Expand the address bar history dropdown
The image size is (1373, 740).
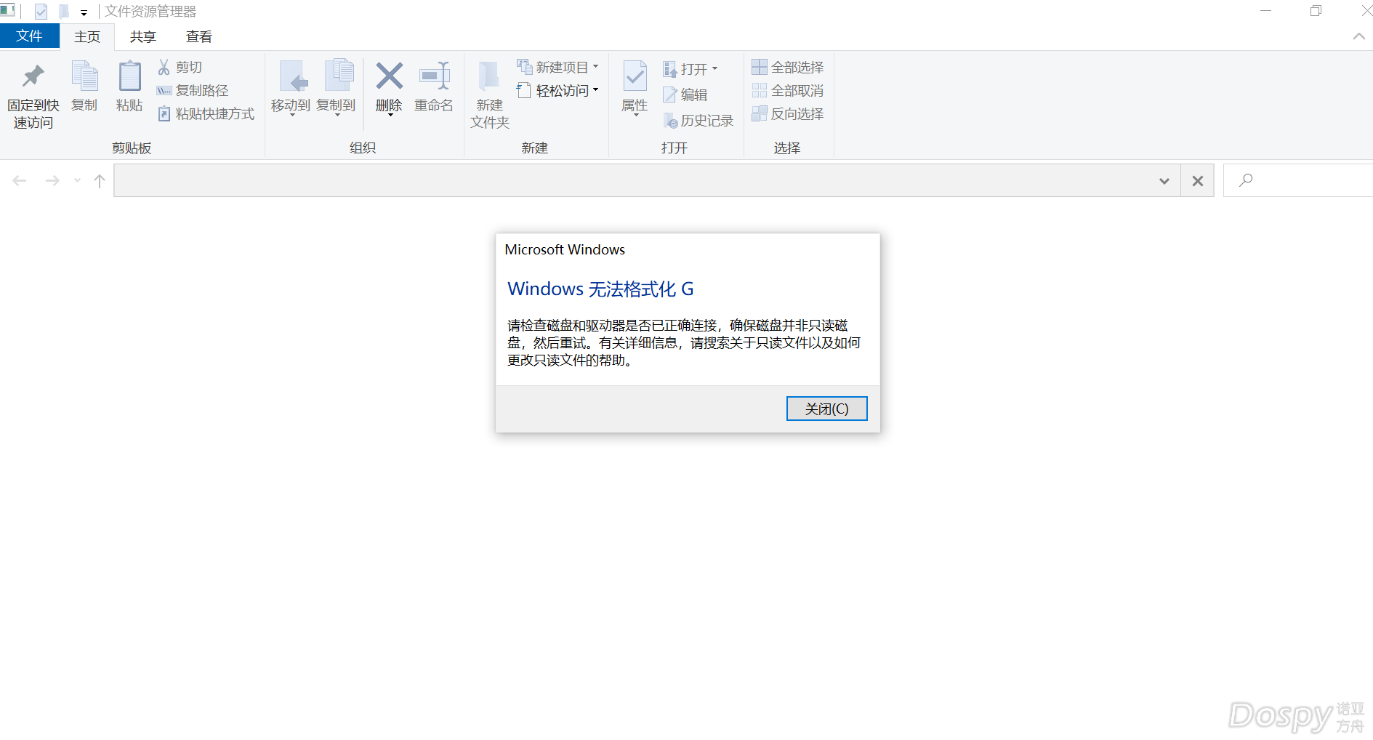[x=1164, y=181]
